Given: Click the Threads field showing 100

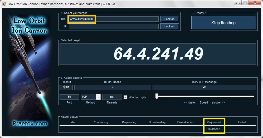Looking at the screenshot, I should [x=112, y=97].
